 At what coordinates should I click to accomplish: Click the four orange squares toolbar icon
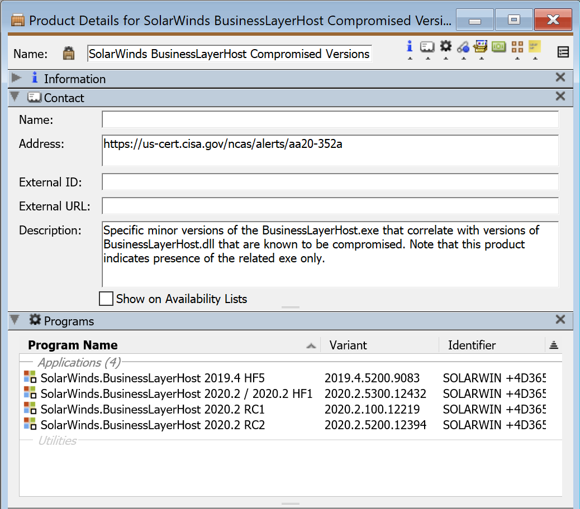click(517, 47)
